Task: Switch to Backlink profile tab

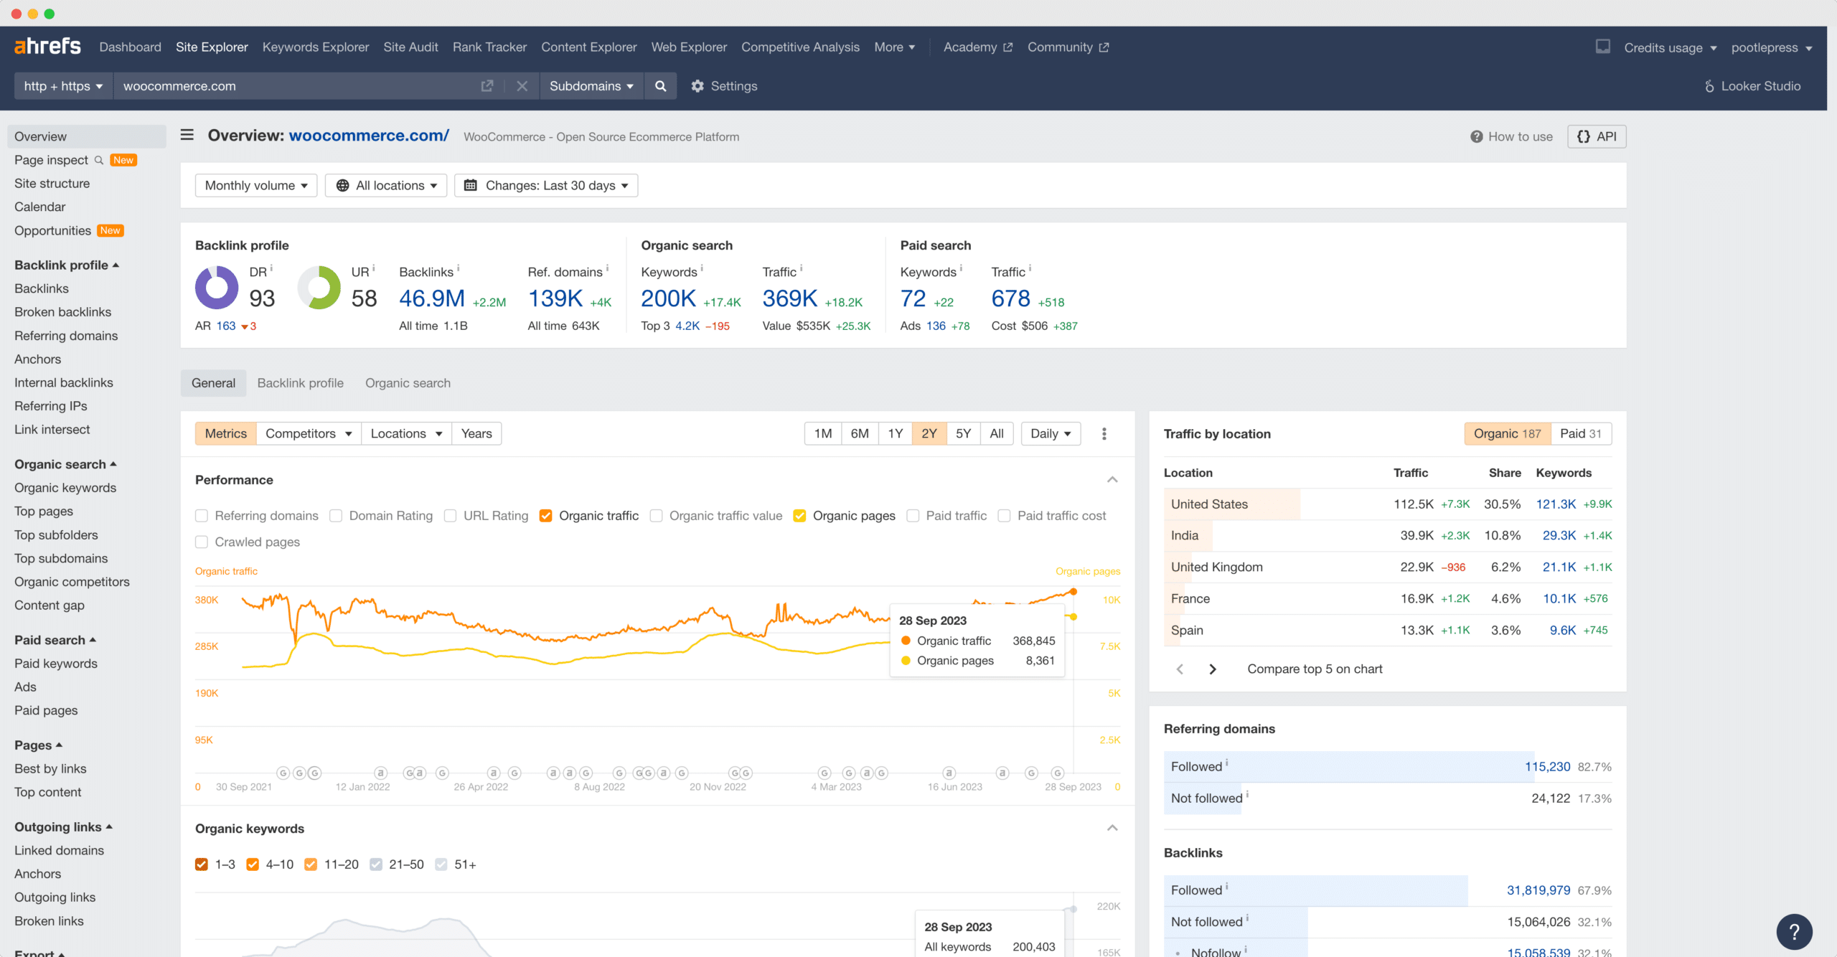Action: pos(300,383)
